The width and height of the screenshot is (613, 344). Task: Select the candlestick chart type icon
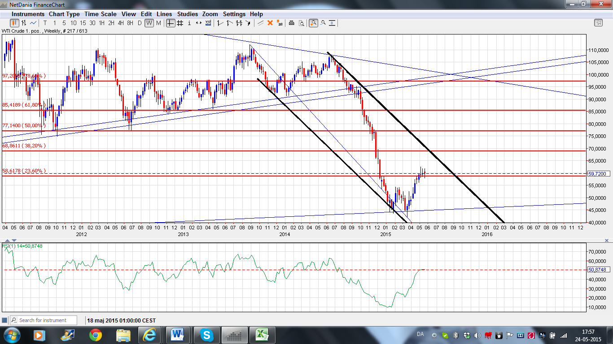[x=14, y=23]
